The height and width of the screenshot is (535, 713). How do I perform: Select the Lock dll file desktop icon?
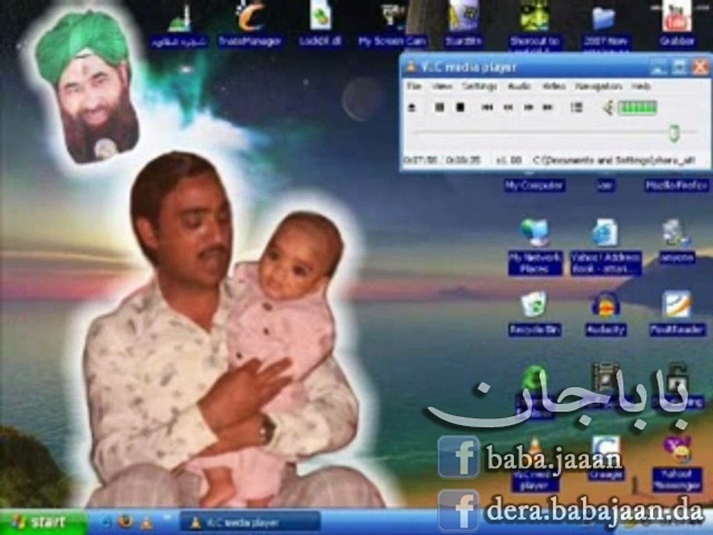(321, 24)
